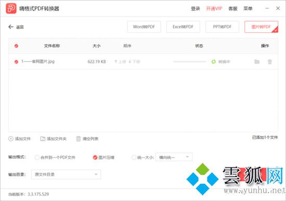Click the 开通VIP link
Viewport: 286px width, 201px height.
[214, 8]
